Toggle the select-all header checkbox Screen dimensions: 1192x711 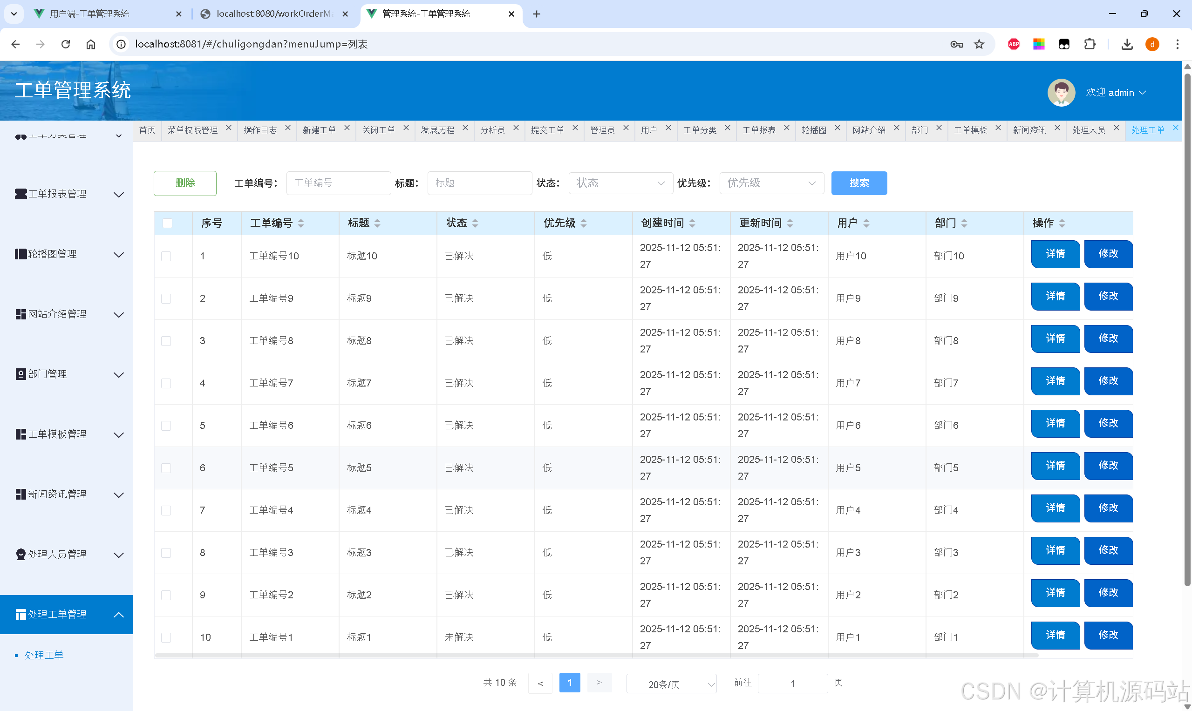(x=167, y=223)
